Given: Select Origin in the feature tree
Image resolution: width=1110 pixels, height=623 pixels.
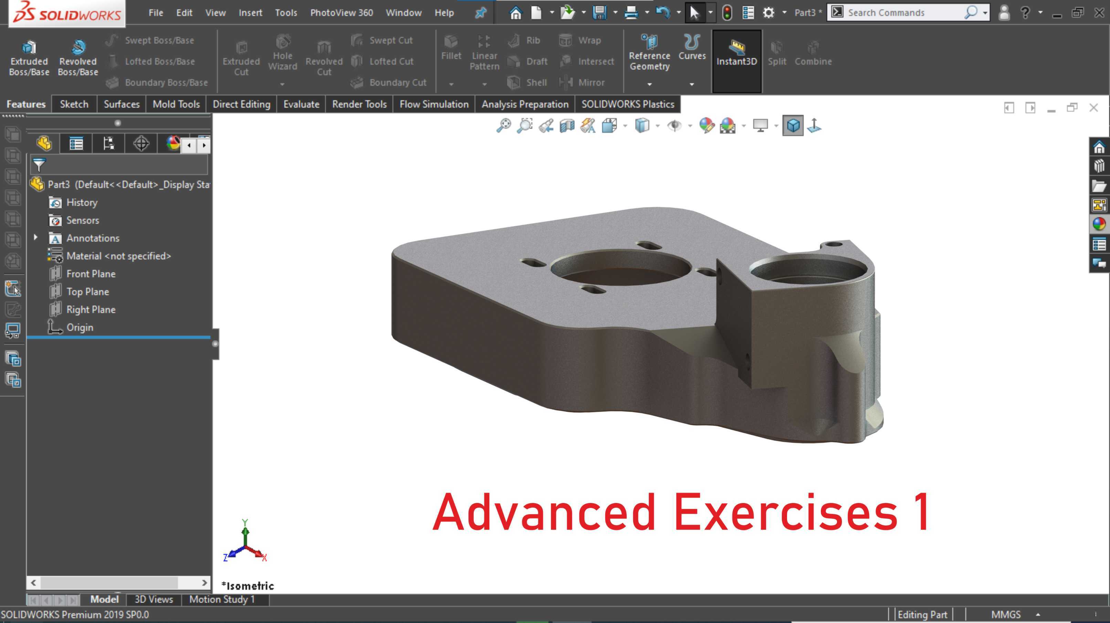Looking at the screenshot, I should click(71, 327).
